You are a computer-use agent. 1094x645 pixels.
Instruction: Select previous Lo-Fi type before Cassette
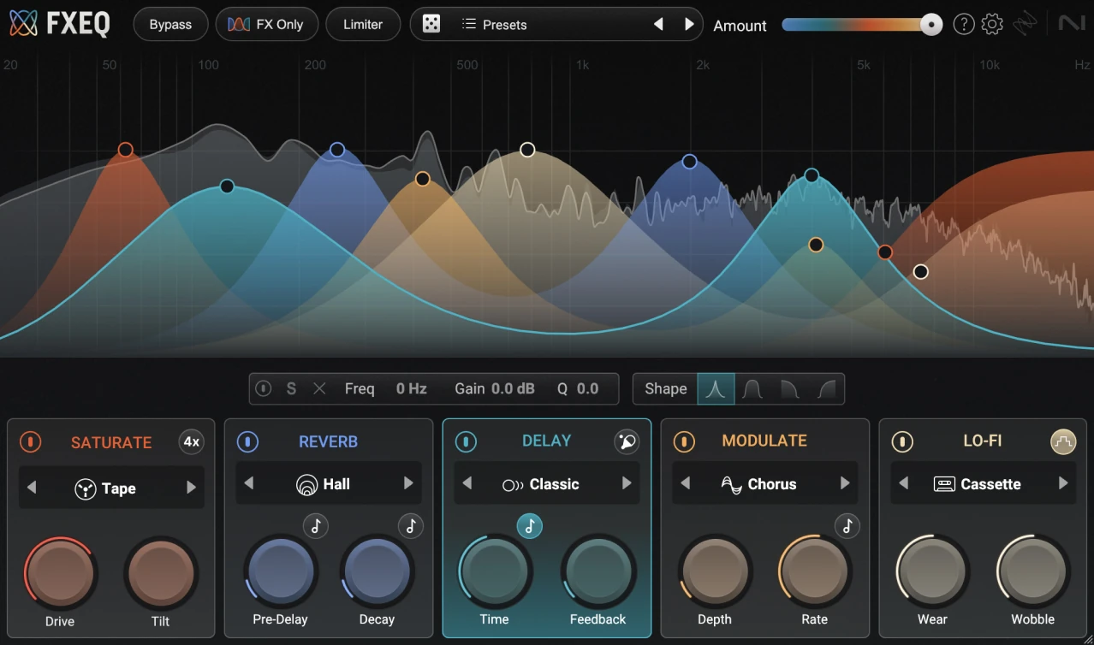pos(903,483)
